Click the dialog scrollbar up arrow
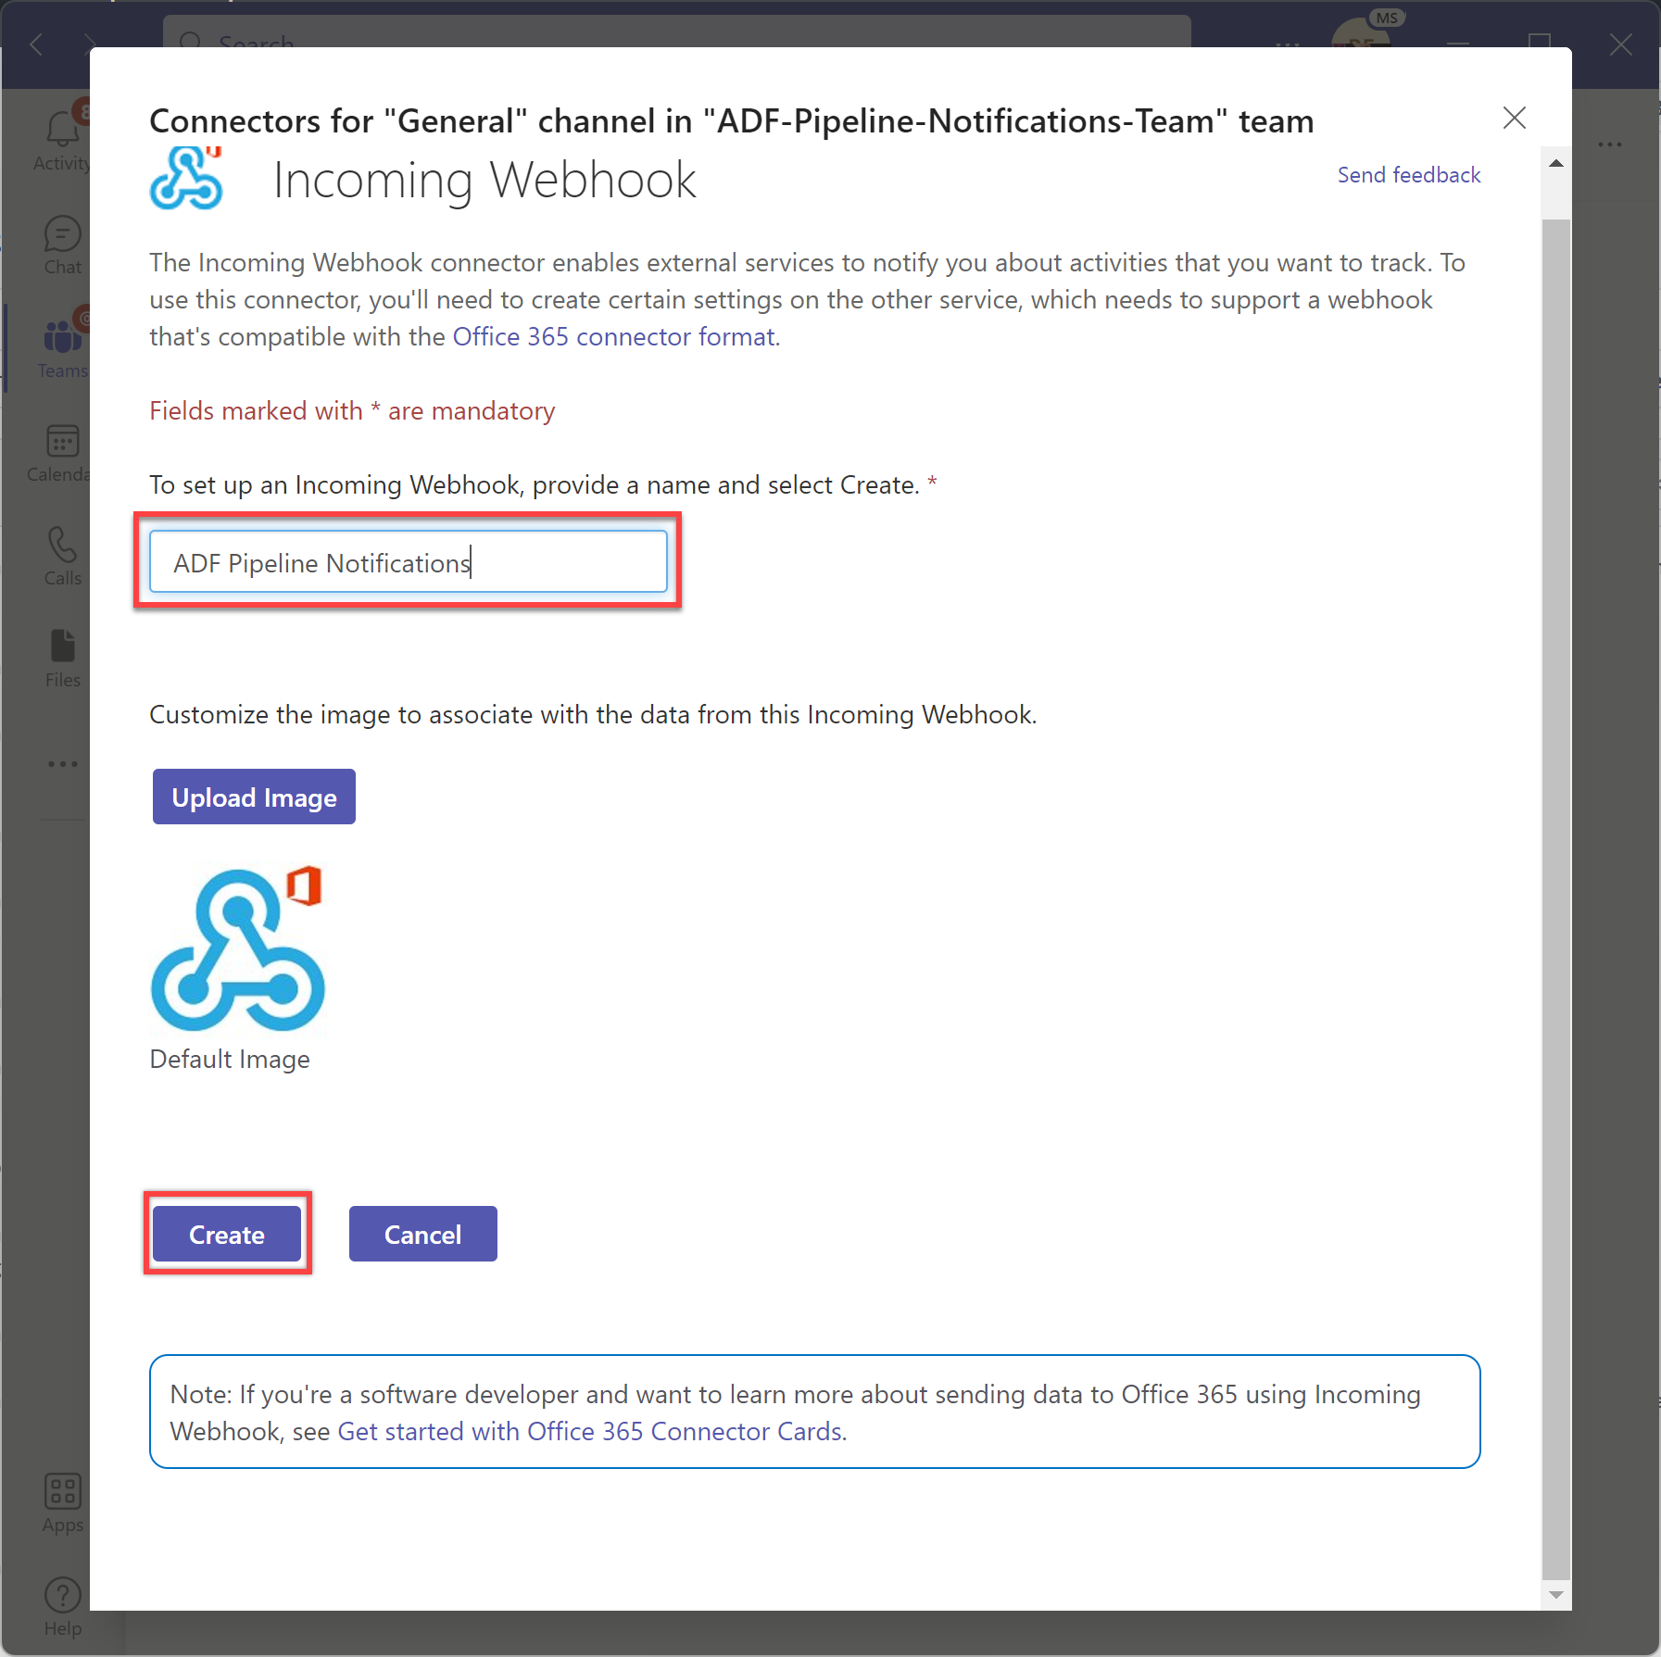 1556,163
